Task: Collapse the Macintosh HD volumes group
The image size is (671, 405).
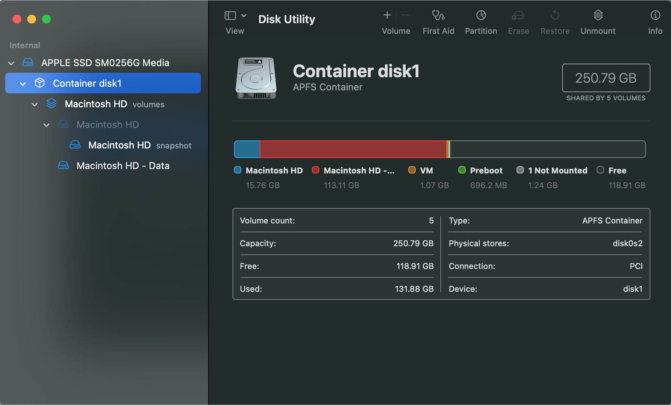Action: click(x=35, y=104)
